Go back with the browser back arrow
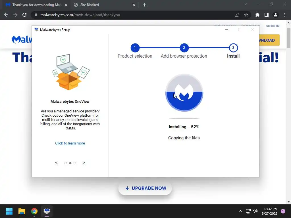The height and width of the screenshot is (218, 291). (x=6, y=15)
